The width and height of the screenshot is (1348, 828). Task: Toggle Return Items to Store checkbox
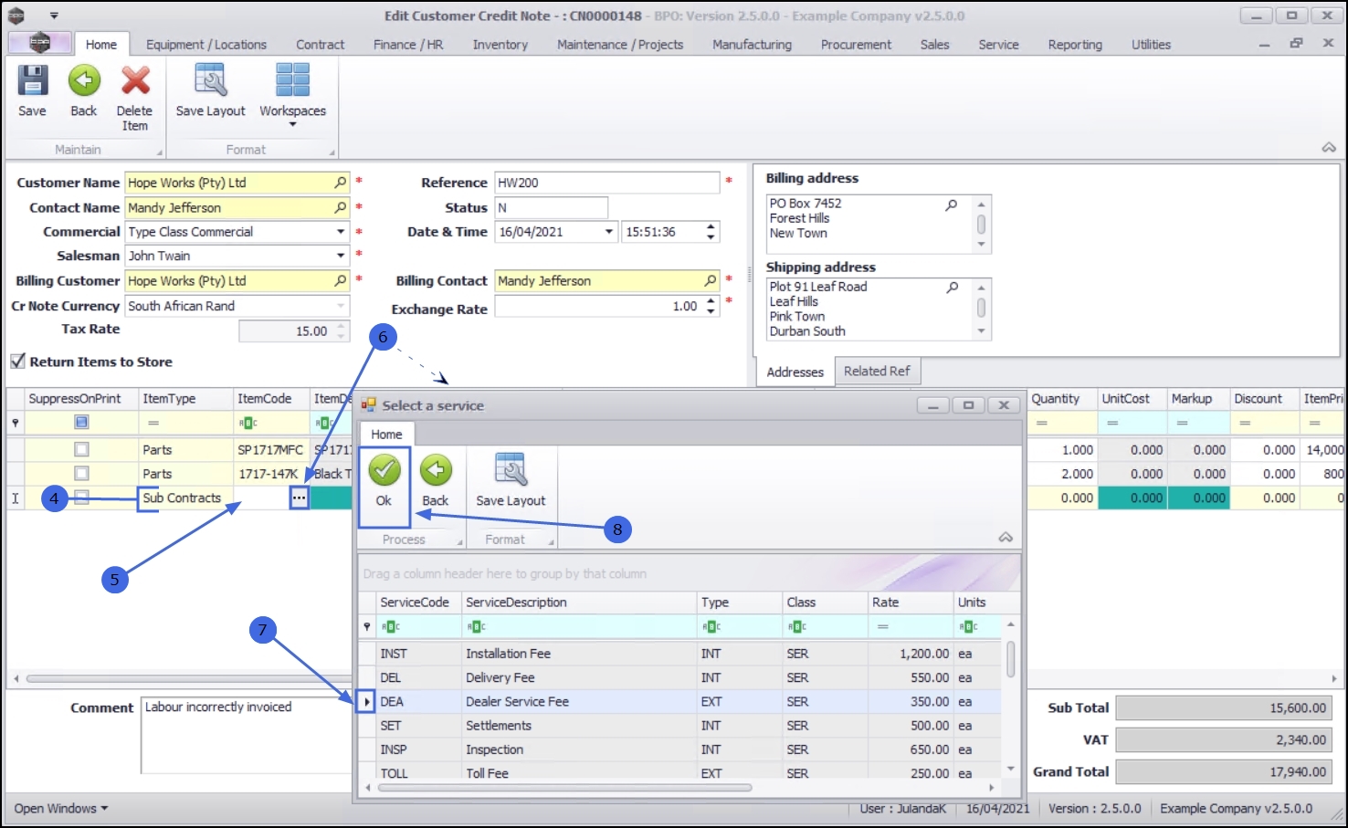tap(17, 362)
